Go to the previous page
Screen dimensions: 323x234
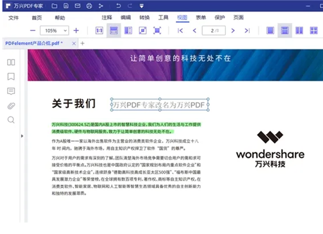tap(195, 31)
